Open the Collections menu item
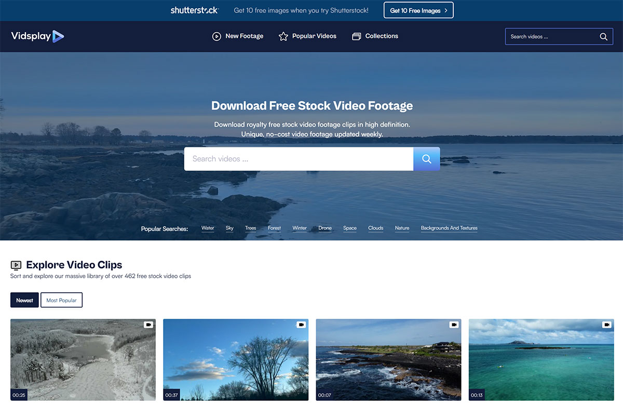 (375, 36)
